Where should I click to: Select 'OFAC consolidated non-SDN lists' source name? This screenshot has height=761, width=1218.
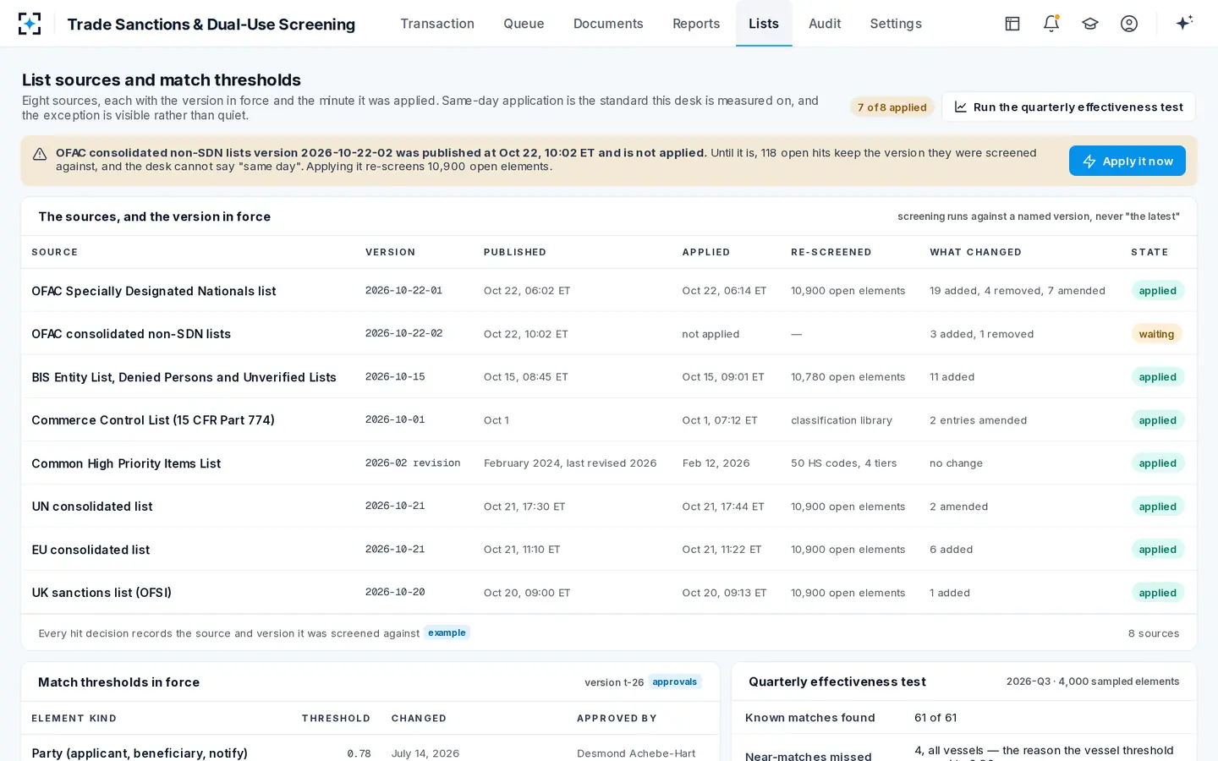coord(131,334)
